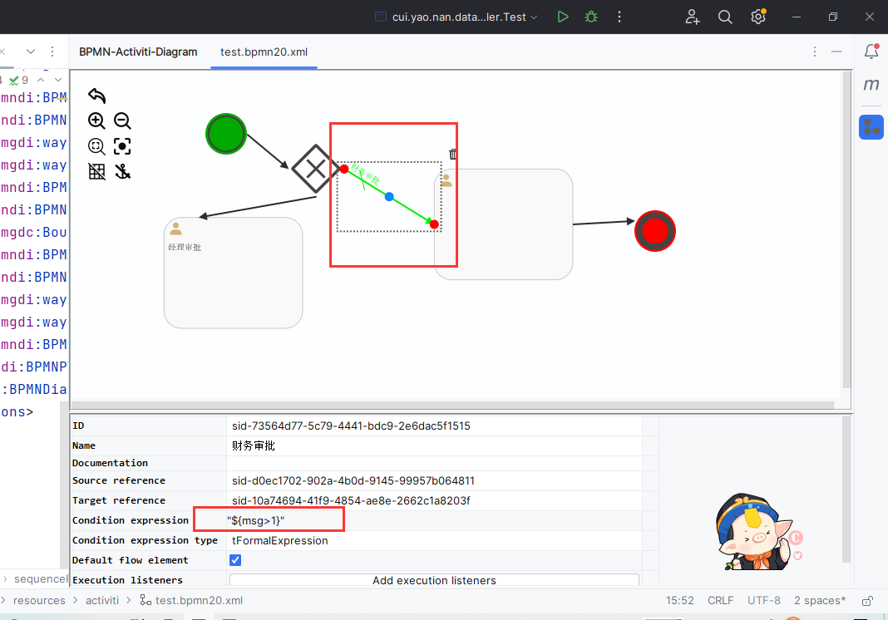This screenshot has width=888, height=620.
Task: Reset diagram zoom to actual size
Action: coord(96,146)
